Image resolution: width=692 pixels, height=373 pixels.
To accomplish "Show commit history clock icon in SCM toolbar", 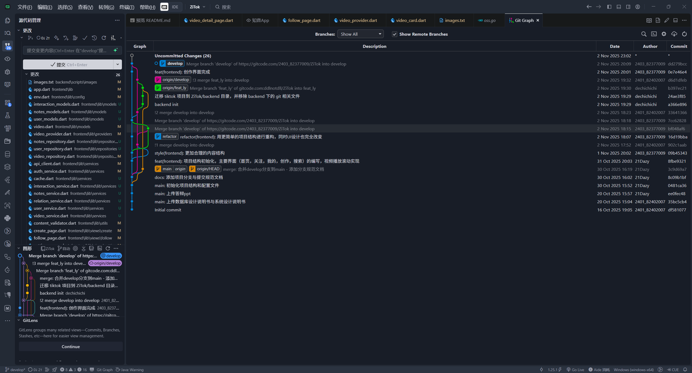I will point(94,38).
